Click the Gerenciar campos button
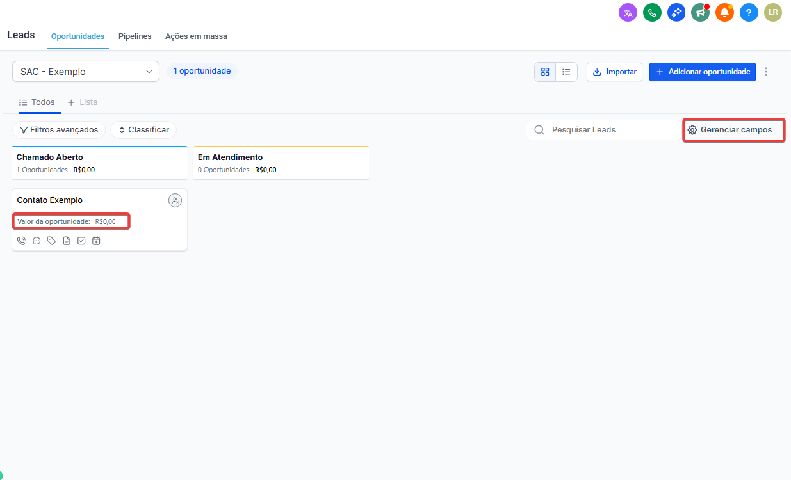The width and height of the screenshot is (791, 480). tap(734, 130)
